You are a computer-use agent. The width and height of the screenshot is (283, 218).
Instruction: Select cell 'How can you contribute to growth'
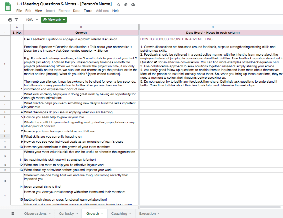[x=81, y=147]
